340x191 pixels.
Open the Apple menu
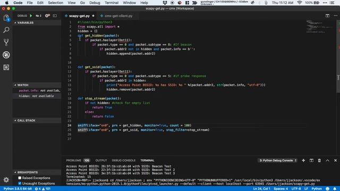[x=7, y=3]
